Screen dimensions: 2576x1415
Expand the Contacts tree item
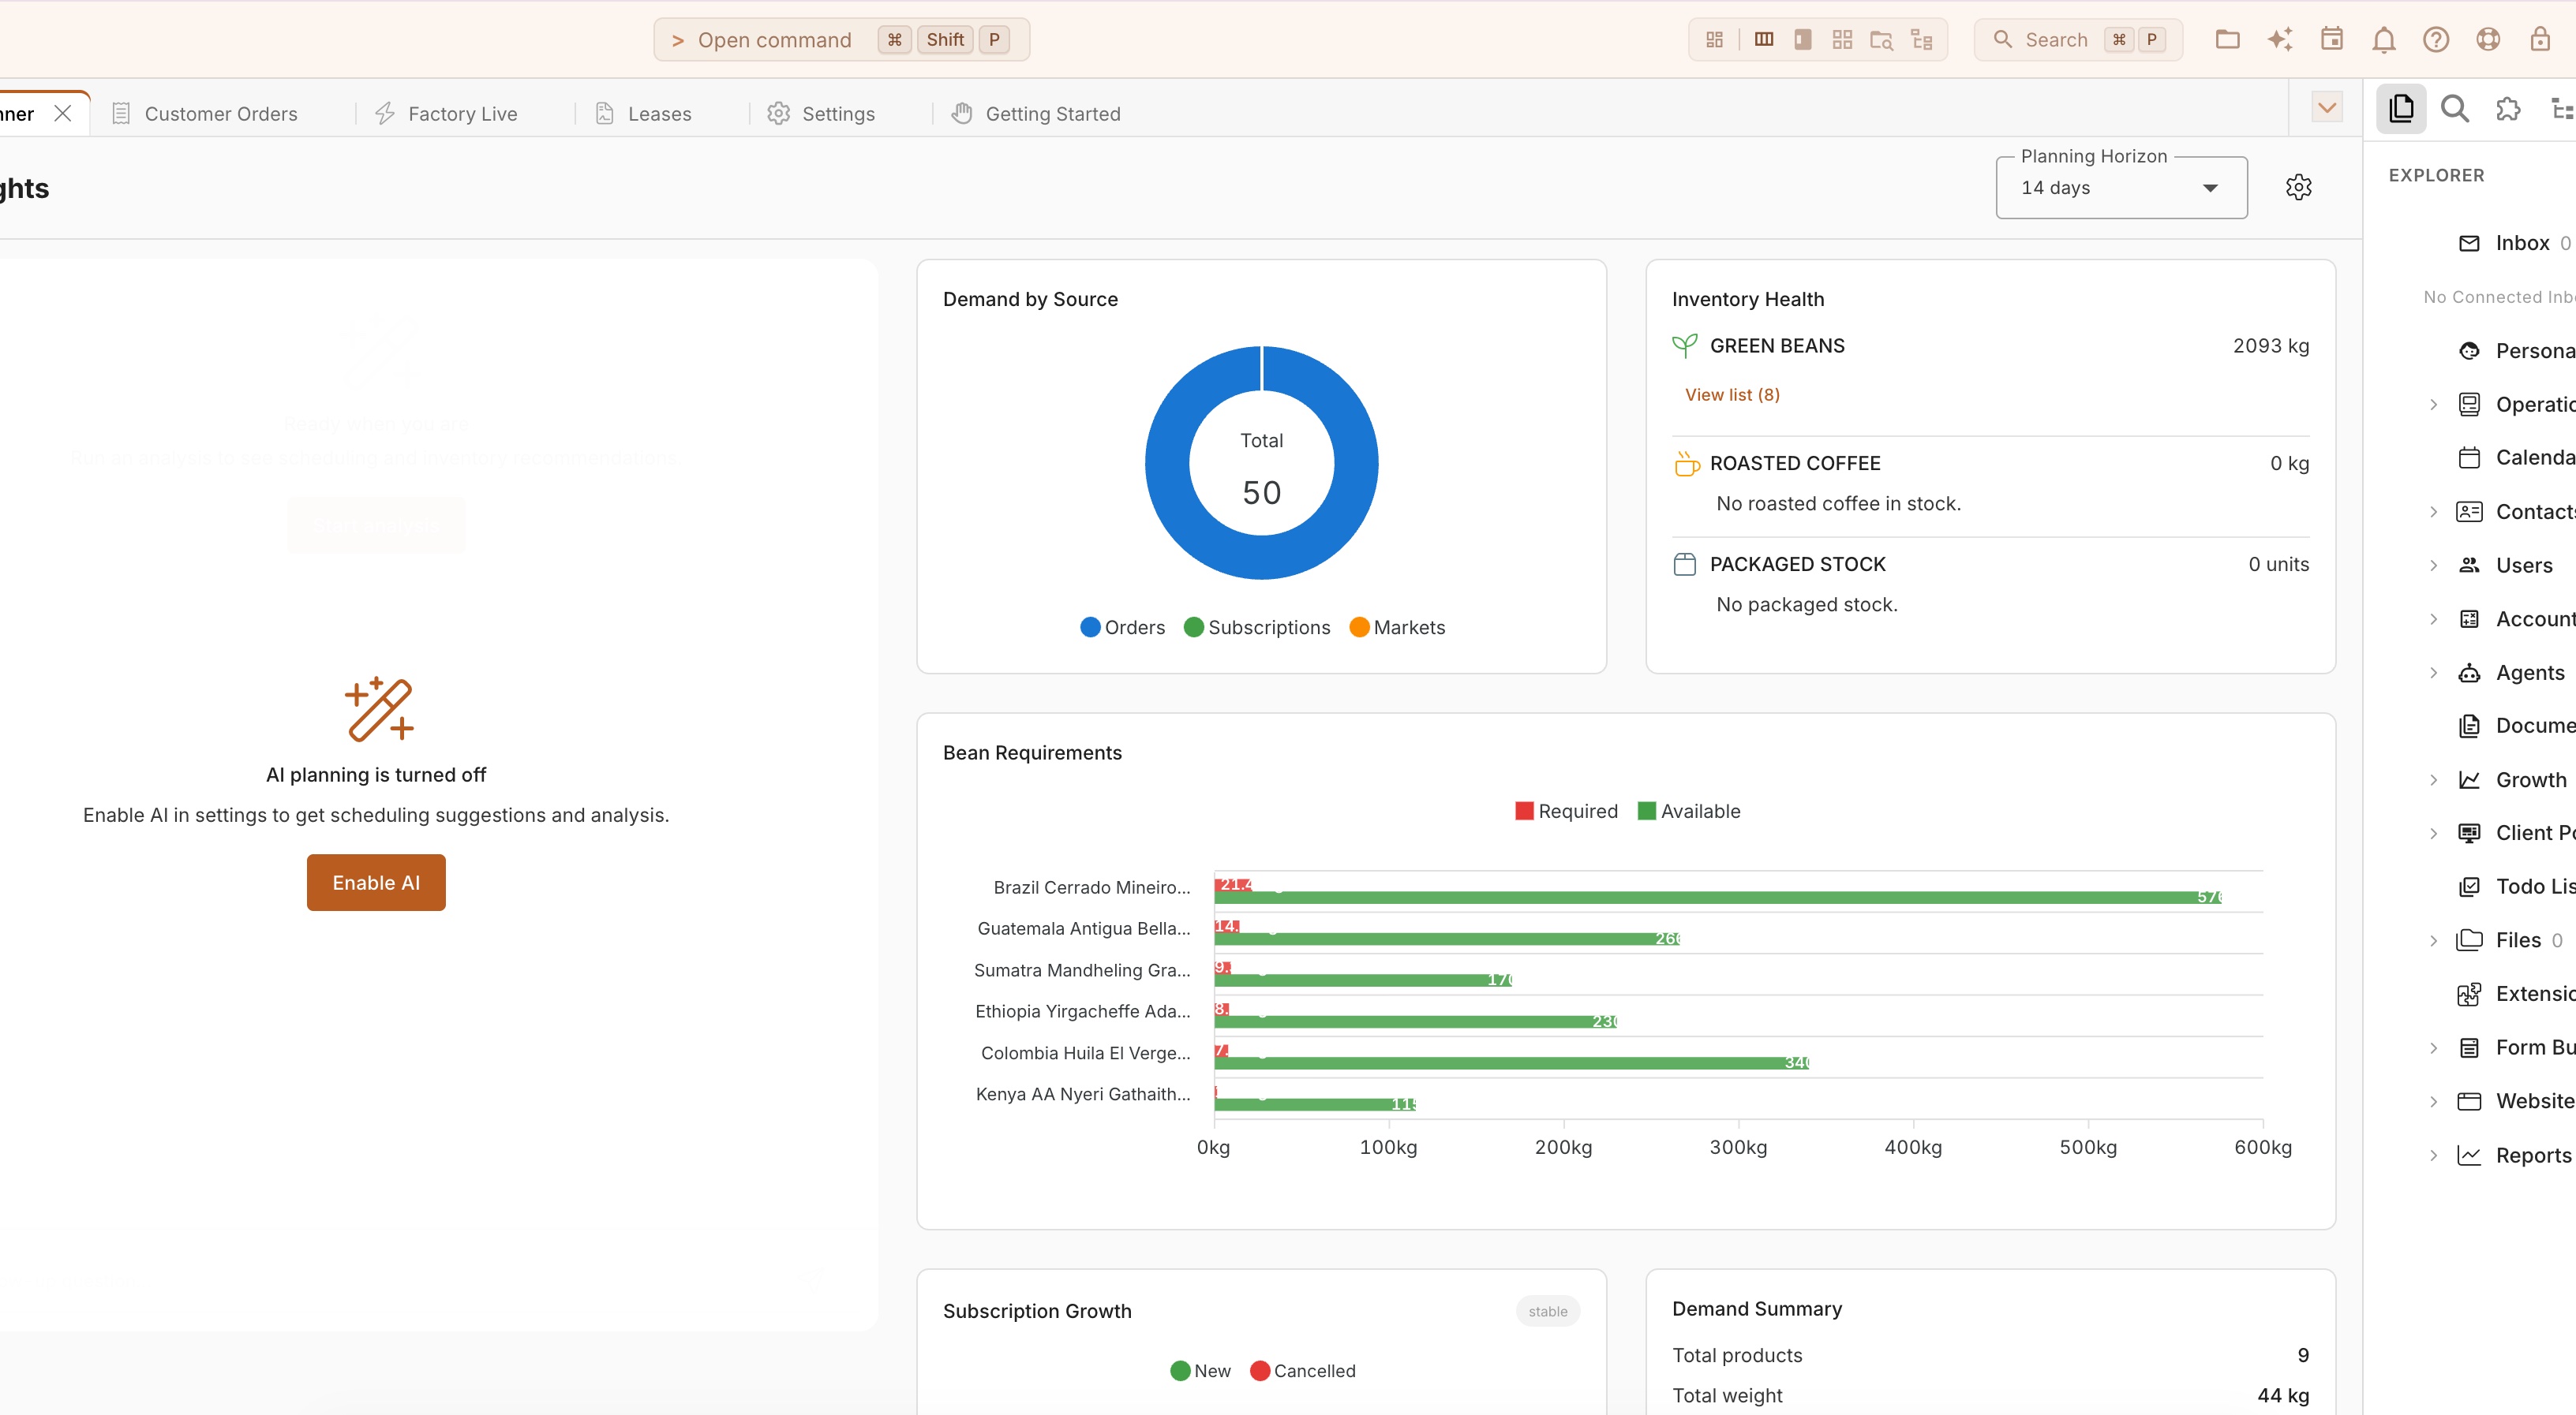(x=2434, y=512)
